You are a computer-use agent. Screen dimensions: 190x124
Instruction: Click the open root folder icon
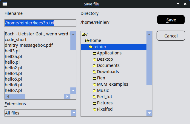pos(84,34)
